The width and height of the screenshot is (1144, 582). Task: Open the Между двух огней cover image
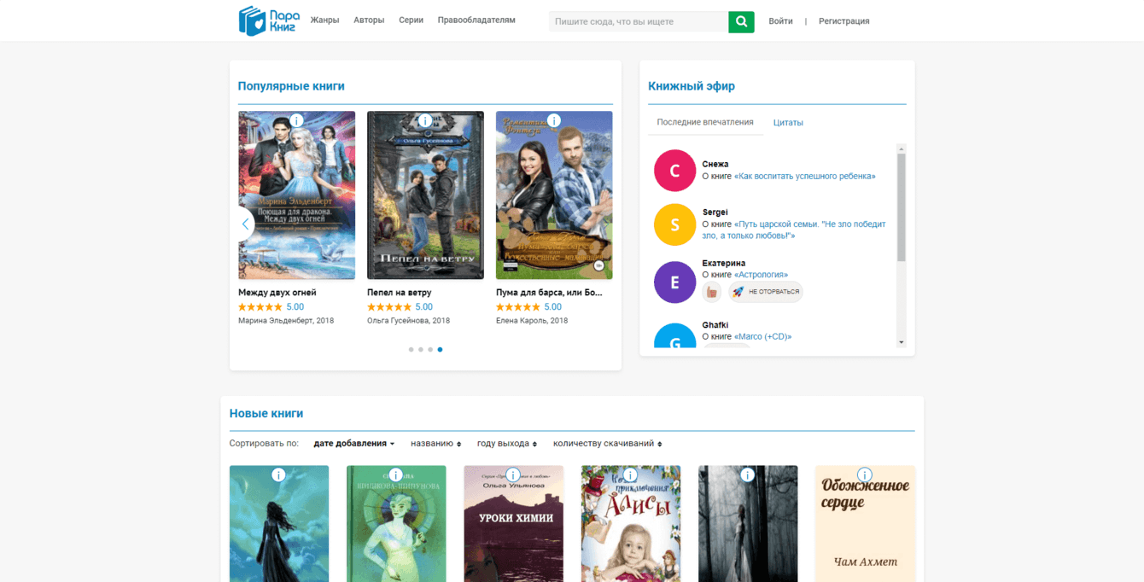point(296,195)
